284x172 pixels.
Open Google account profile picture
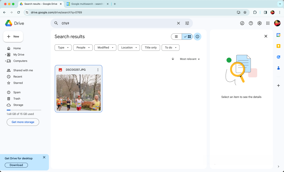pyautogui.click(x=277, y=23)
